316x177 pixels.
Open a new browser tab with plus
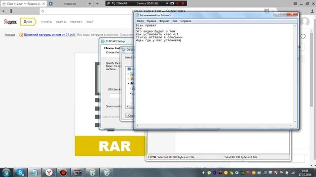click(97, 3)
